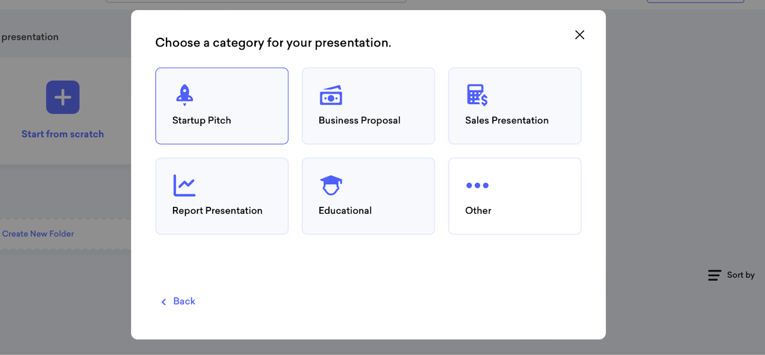Open the Sort by dropdown text
The image size is (765, 355).
[741, 275]
